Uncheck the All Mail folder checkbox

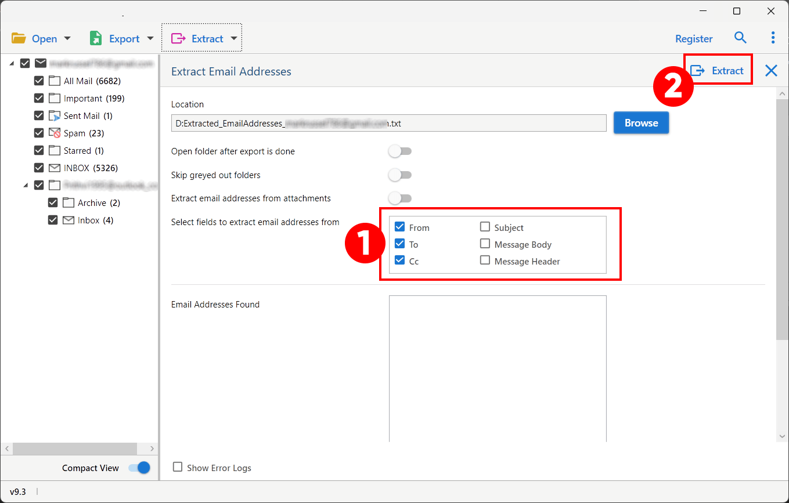tap(39, 81)
